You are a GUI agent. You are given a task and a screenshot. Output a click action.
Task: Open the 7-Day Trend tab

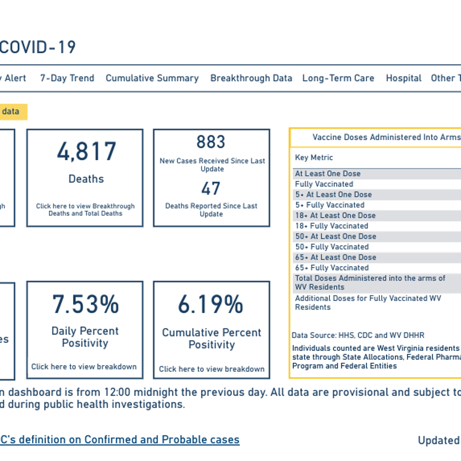tap(67, 78)
